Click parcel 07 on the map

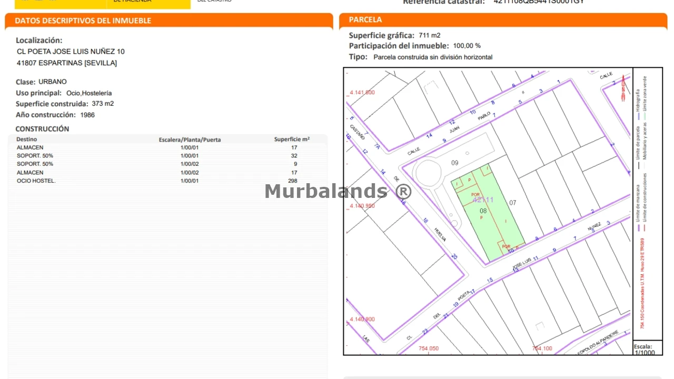[x=512, y=203]
